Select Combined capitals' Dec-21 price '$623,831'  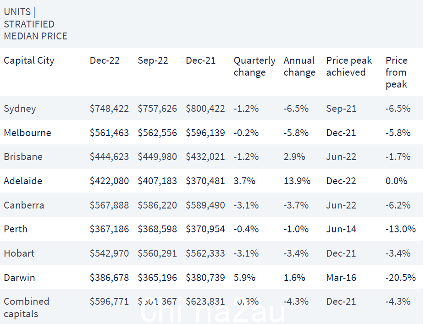click(205, 302)
